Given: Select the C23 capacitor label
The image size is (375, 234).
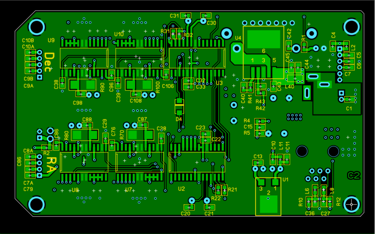Looking at the screenshot, I should (x=200, y=128).
